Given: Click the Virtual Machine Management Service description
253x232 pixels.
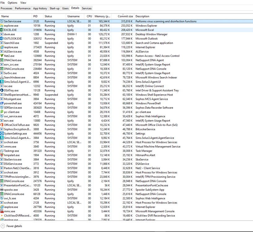Looking at the screenshot, I should click(158, 147).
